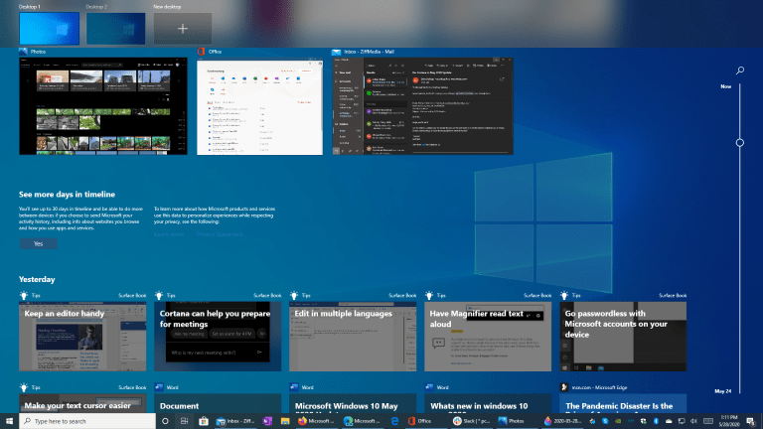
Task: Open Microsoft Store from taskbar
Action: pyautogui.click(x=204, y=421)
